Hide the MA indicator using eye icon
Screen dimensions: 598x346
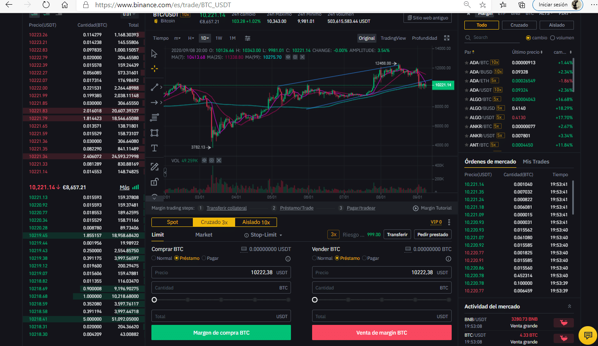tap(288, 57)
